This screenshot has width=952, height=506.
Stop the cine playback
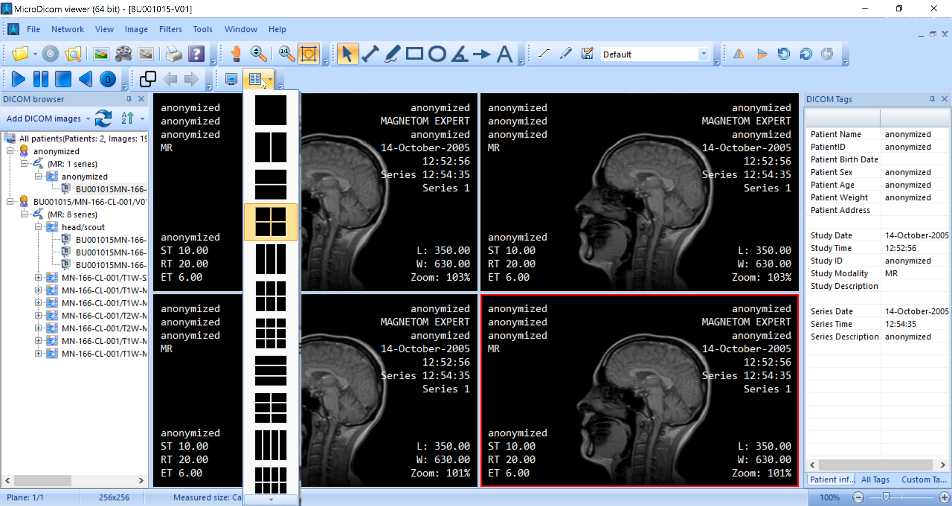(62, 78)
